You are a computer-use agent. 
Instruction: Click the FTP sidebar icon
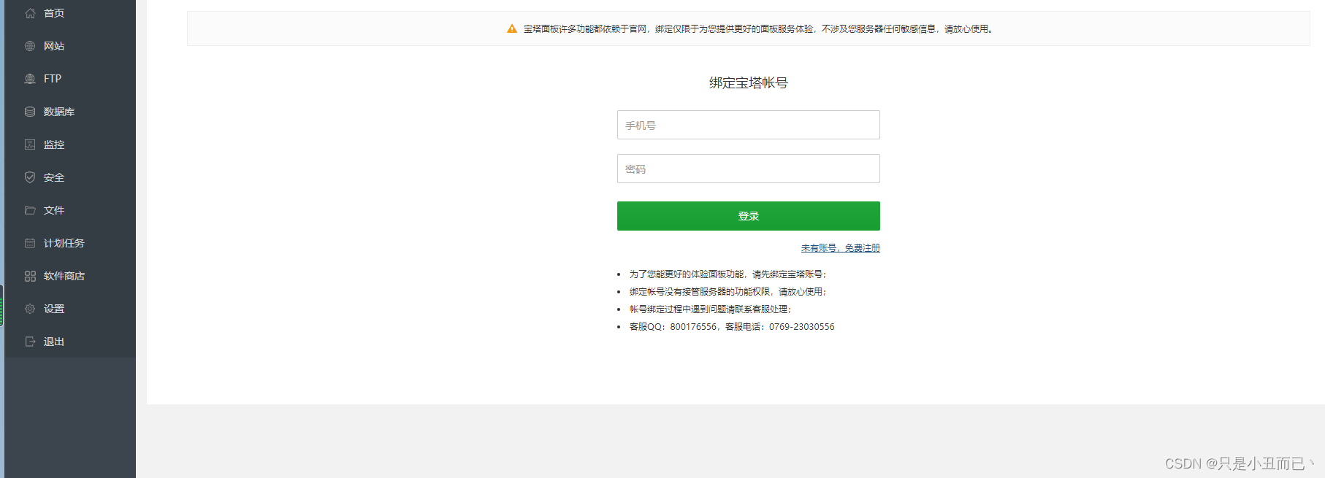pos(30,79)
